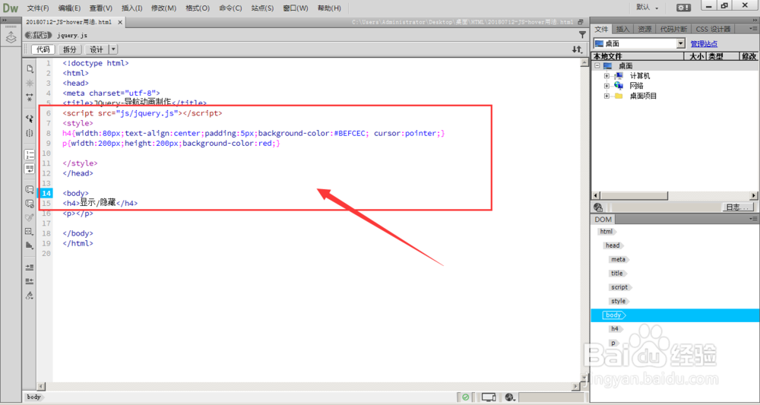Screen dimensions: 760x405
Task: Open the 修改(M) menu
Action: (164, 8)
